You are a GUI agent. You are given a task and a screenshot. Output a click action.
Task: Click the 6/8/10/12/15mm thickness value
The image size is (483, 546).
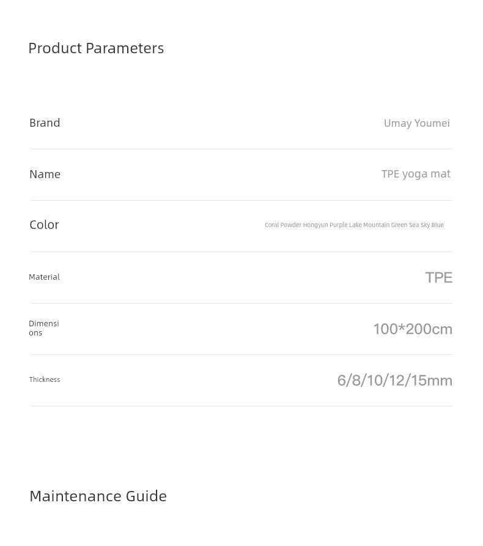395,380
